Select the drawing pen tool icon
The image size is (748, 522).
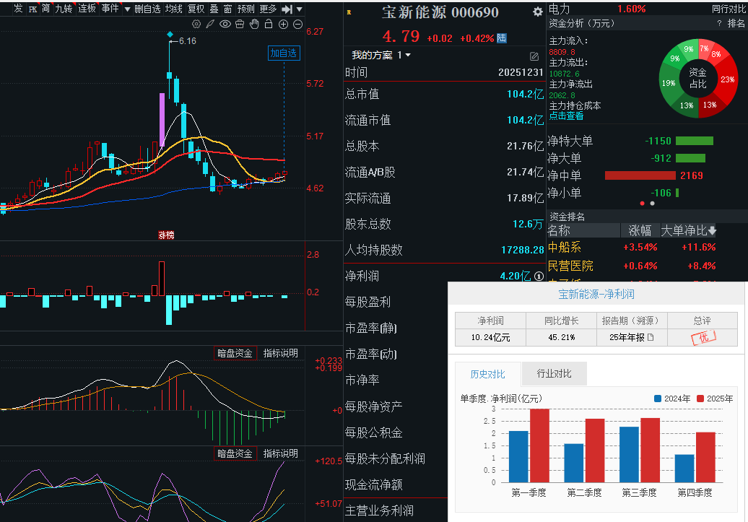point(211,24)
